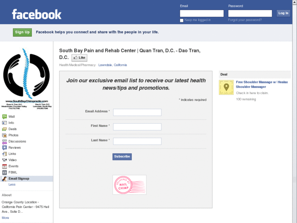297x223 pixels.
Task: Click the Wall speech bubble icon
Action: pyautogui.click(x=4, y=117)
